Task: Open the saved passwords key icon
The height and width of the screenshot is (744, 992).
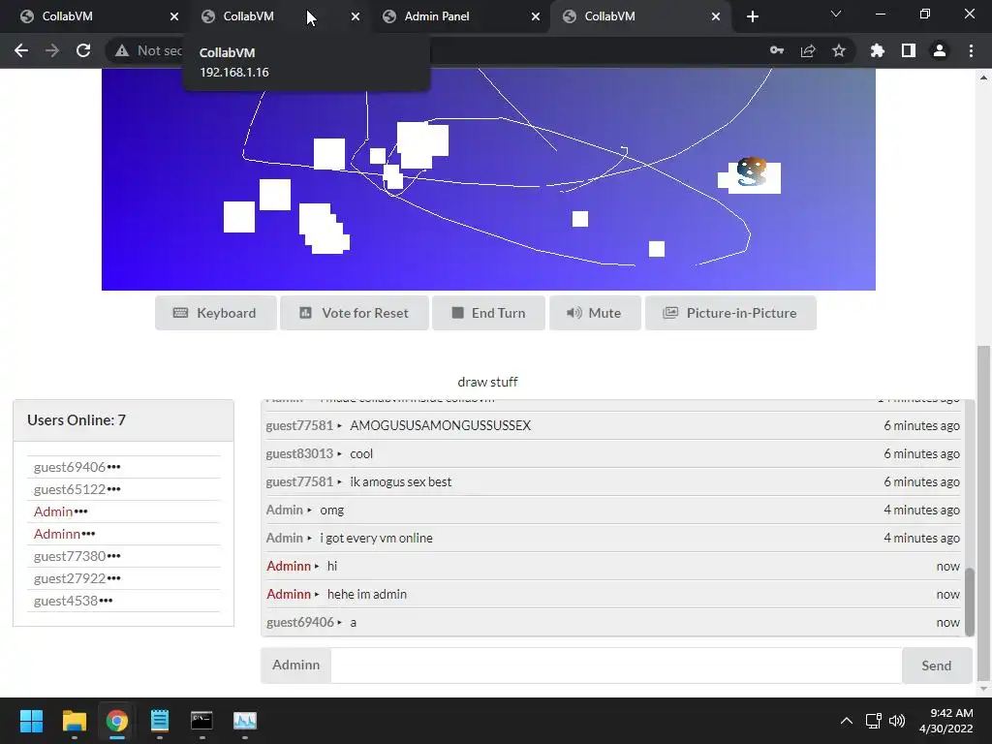Action: [777, 50]
